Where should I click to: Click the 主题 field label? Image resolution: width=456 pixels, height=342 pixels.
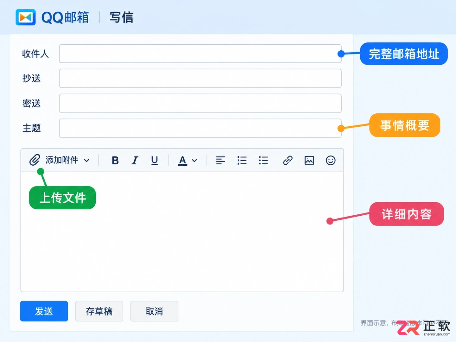tap(31, 128)
